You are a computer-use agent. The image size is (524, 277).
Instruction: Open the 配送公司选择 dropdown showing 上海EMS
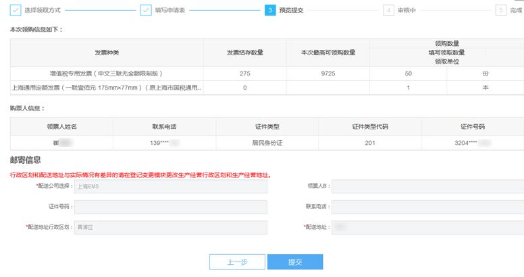[x=170, y=187]
